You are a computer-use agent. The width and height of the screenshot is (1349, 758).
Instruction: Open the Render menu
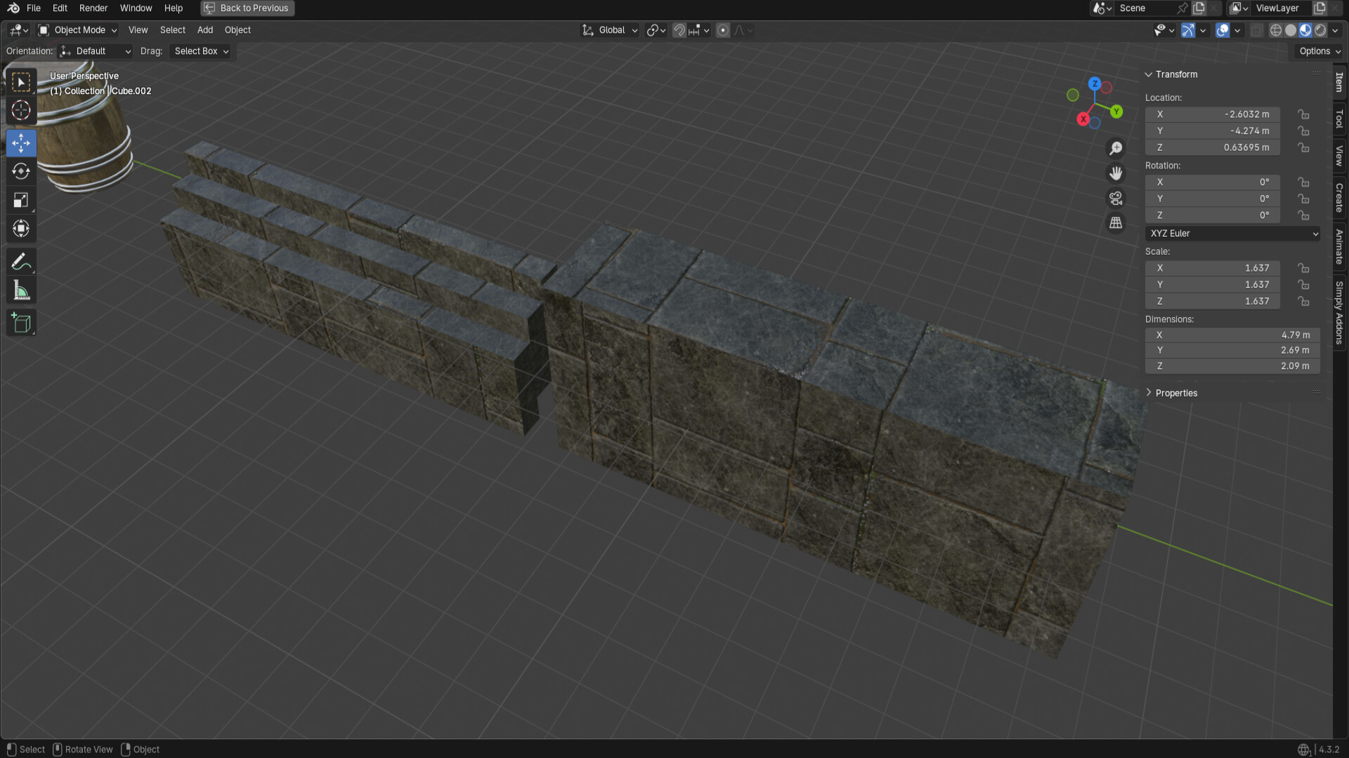click(93, 8)
